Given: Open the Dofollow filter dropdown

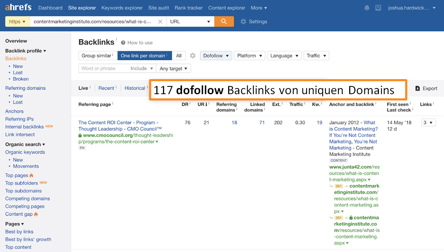Looking at the screenshot, I should [216, 56].
